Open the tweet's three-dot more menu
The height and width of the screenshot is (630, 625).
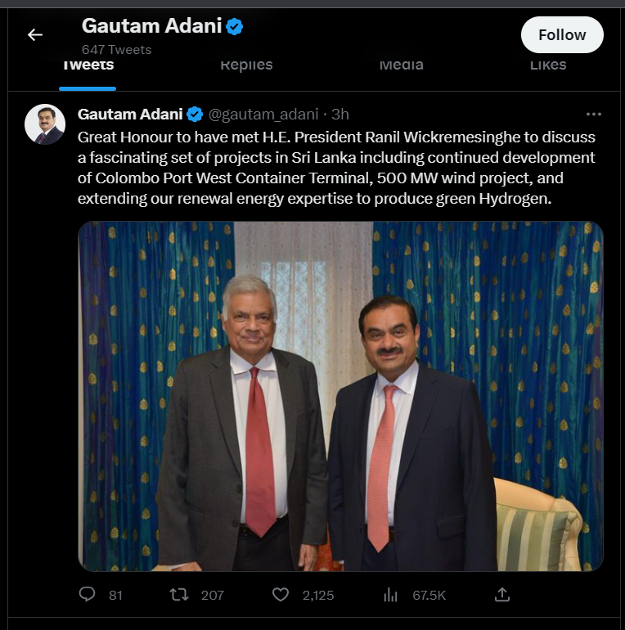tap(594, 114)
